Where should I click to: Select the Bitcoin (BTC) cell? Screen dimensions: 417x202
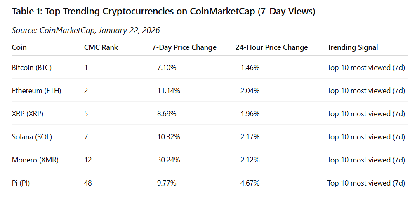[x=32, y=68]
